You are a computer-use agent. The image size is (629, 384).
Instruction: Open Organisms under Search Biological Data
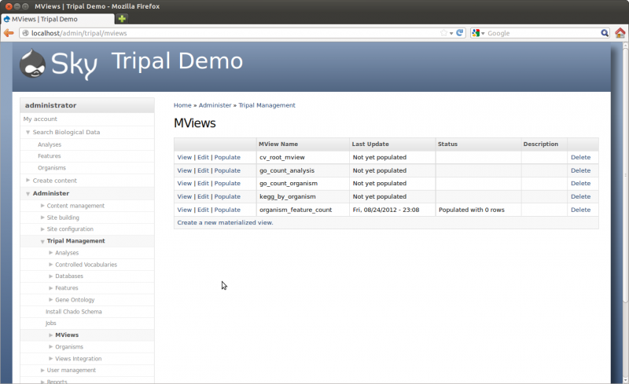click(x=52, y=168)
